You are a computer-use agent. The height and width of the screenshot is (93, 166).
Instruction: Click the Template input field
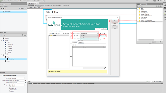(x=17, y=85)
